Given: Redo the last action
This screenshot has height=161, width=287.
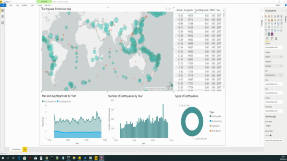Looking at the screenshot, I should (9, 2).
